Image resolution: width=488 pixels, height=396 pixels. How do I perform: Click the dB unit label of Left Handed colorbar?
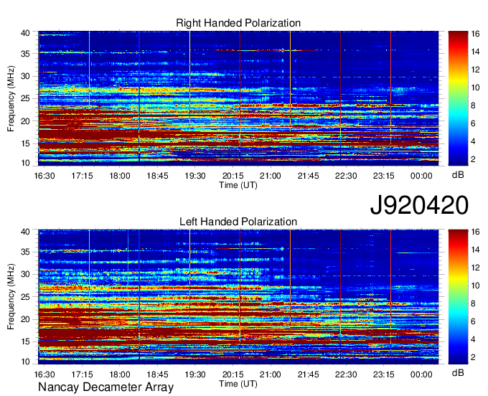458,372
